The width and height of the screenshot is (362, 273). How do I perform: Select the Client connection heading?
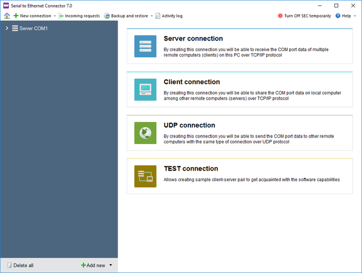click(192, 82)
